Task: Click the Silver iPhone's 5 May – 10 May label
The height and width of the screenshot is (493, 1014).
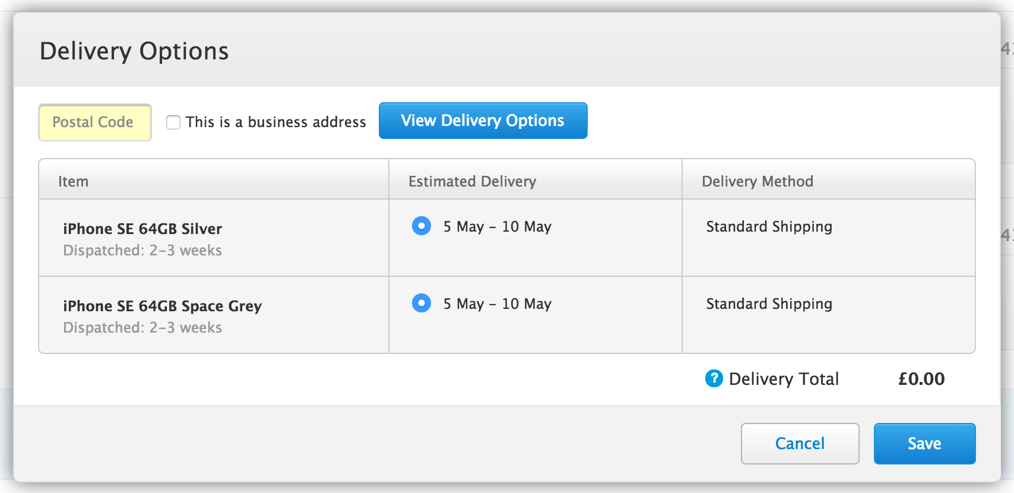Action: (498, 226)
